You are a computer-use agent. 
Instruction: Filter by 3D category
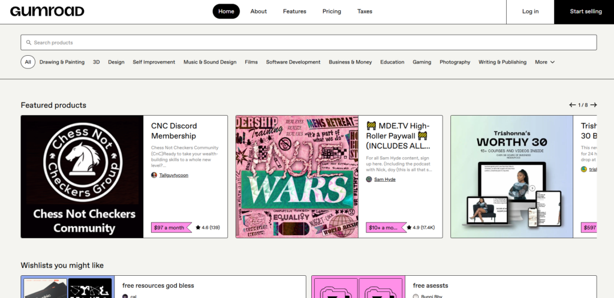click(x=97, y=62)
